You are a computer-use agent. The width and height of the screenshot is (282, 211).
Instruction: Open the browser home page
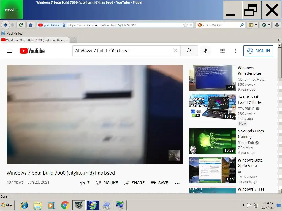[31, 25]
